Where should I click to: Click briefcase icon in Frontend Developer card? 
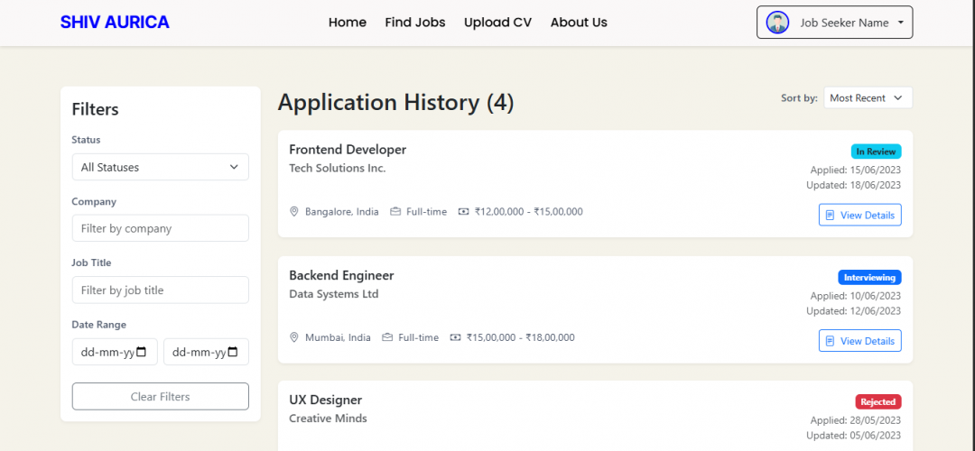coord(395,212)
